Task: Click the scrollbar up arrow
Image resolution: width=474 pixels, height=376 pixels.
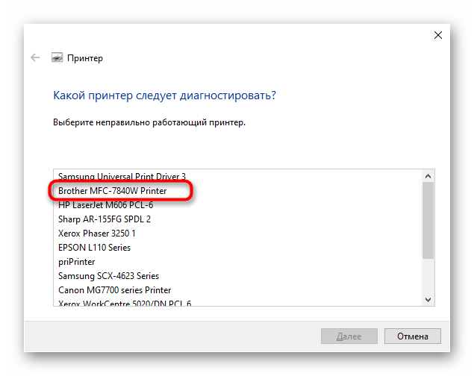Action: 428,176
